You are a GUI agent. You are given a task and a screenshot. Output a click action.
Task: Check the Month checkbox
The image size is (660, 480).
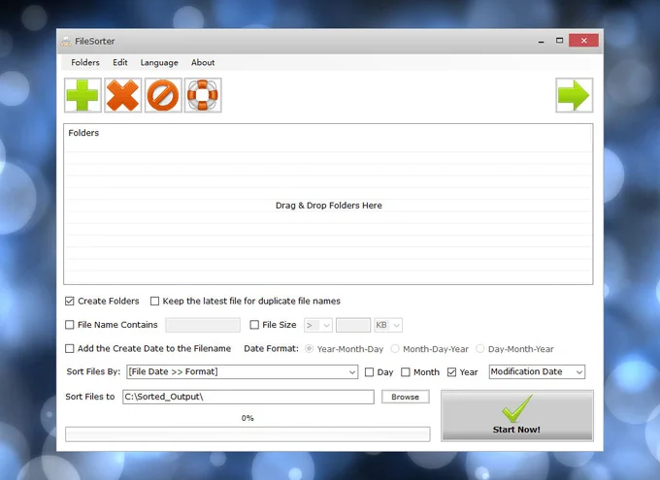click(x=406, y=372)
